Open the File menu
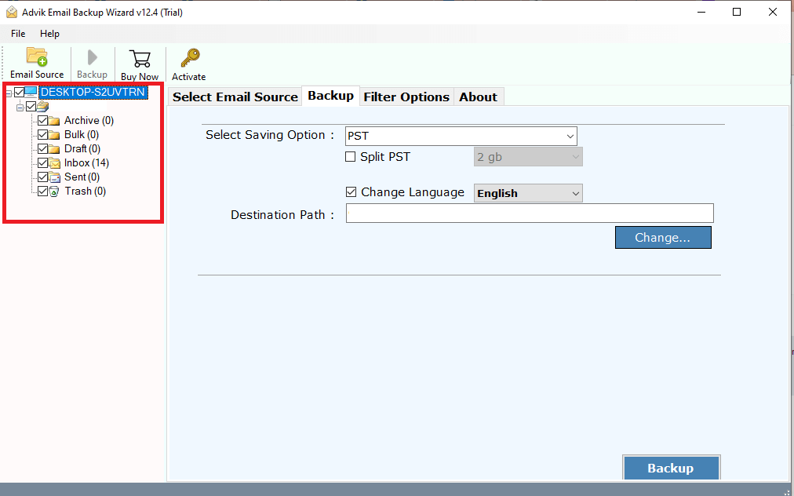Viewport: 794px width, 496px height. click(18, 34)
